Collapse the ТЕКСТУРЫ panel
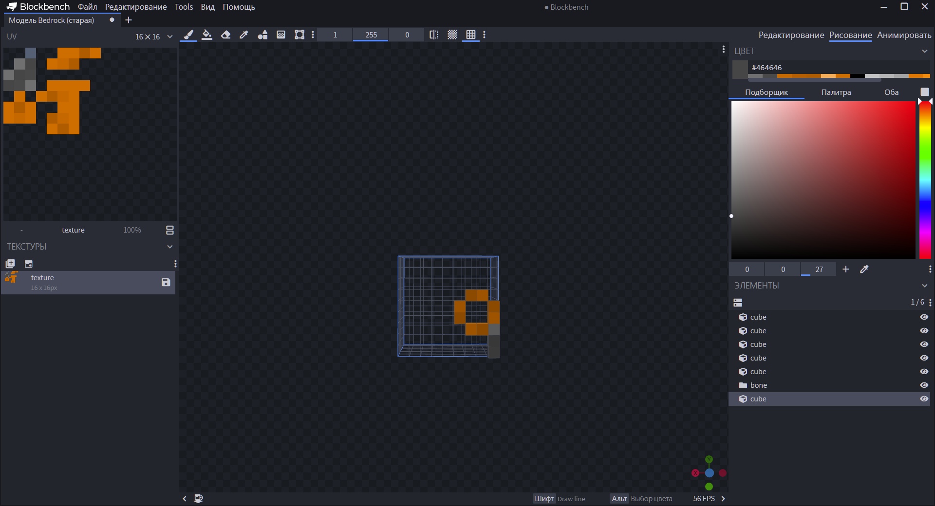 coord(170,247)
